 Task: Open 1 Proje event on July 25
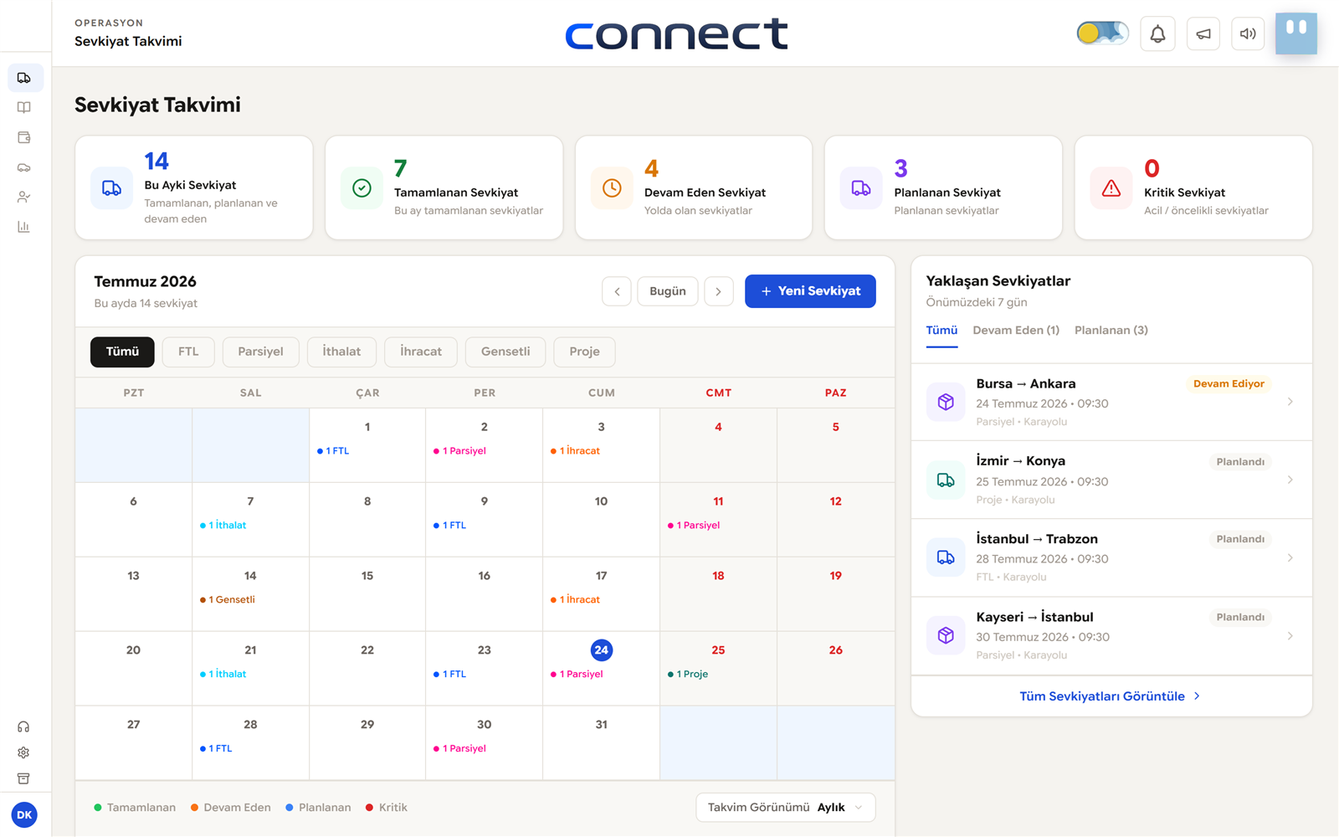point(688,675)
